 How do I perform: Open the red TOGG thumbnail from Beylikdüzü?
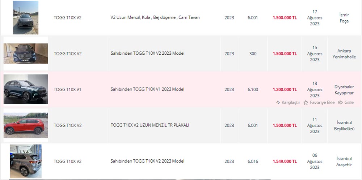pyautogui.click(x=26, y=125)
